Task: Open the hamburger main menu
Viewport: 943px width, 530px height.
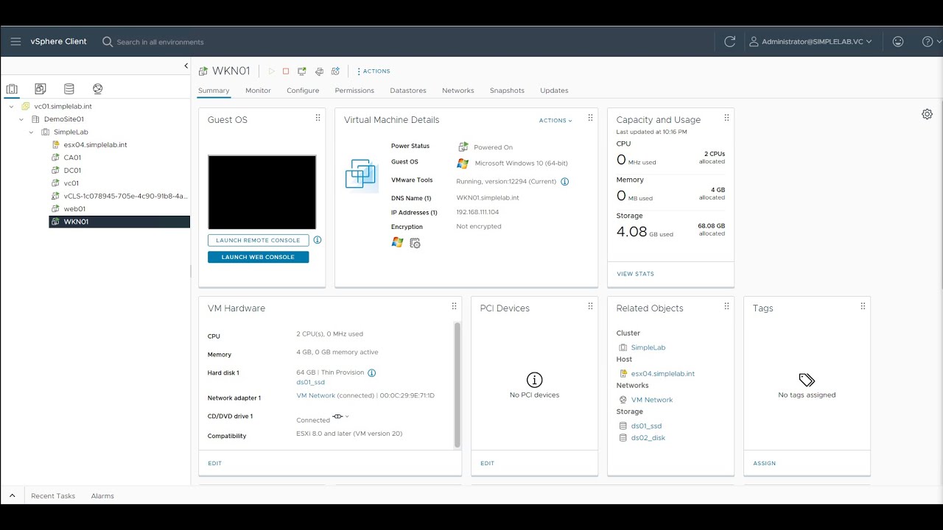Action: [x=15, y=41]
